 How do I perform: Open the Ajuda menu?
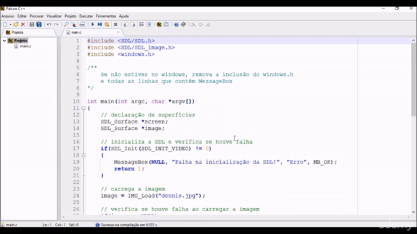tap(124, 16)
